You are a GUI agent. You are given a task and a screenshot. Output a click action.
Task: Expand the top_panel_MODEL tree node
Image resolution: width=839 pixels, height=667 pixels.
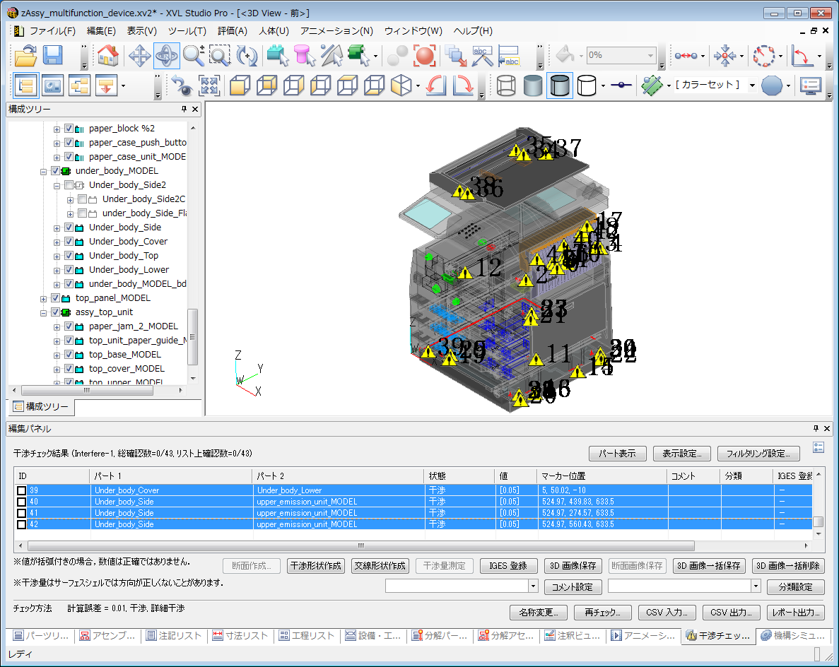tap(44, 298)
